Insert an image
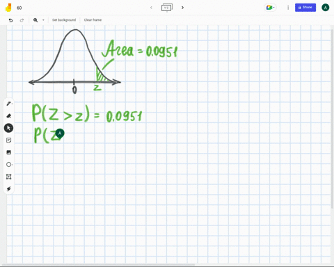334x267 pixels. [x=8, y=152]
